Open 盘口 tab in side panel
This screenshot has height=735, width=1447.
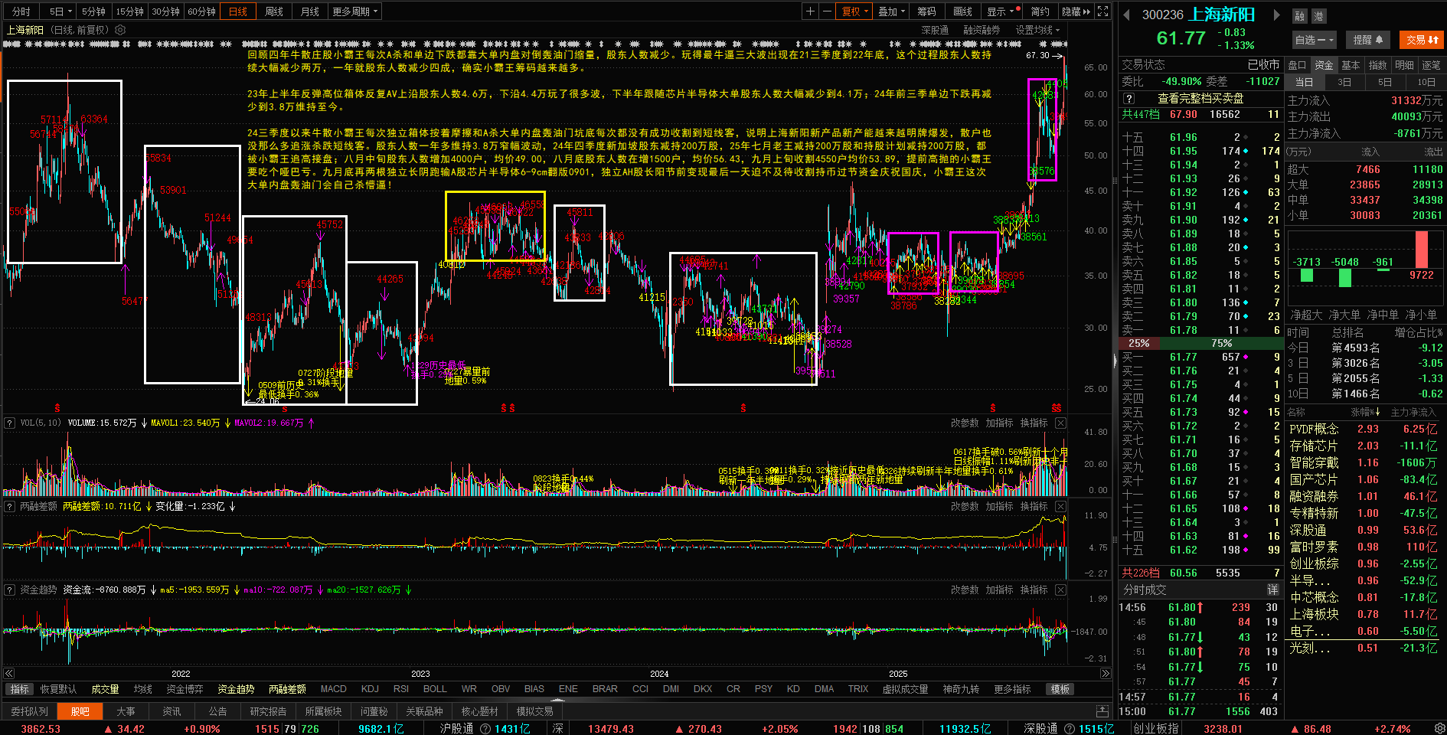point(1297,65)
